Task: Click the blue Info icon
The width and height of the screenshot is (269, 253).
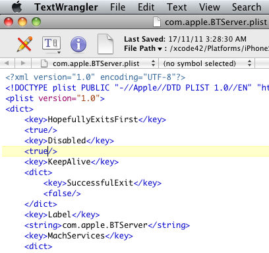Action: 78,44
